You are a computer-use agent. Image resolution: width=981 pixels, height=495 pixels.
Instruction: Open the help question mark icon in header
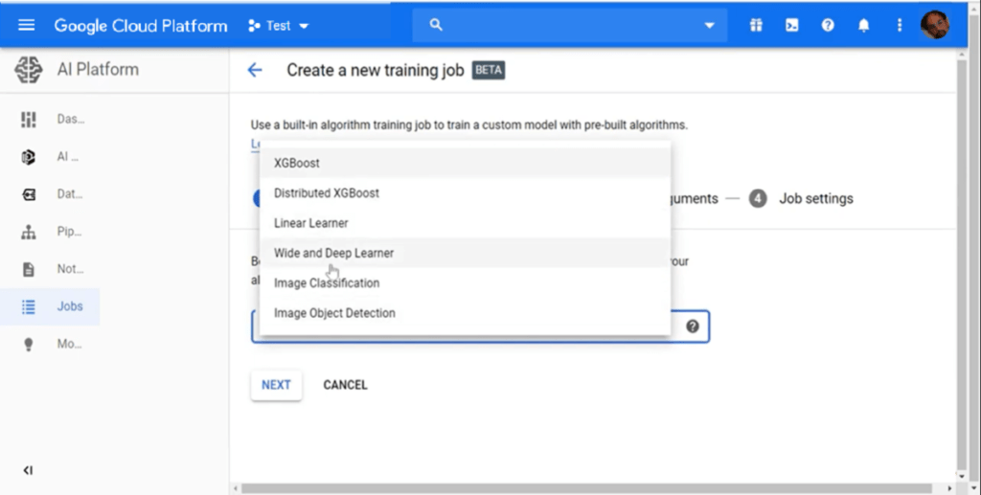pos(828,26)
